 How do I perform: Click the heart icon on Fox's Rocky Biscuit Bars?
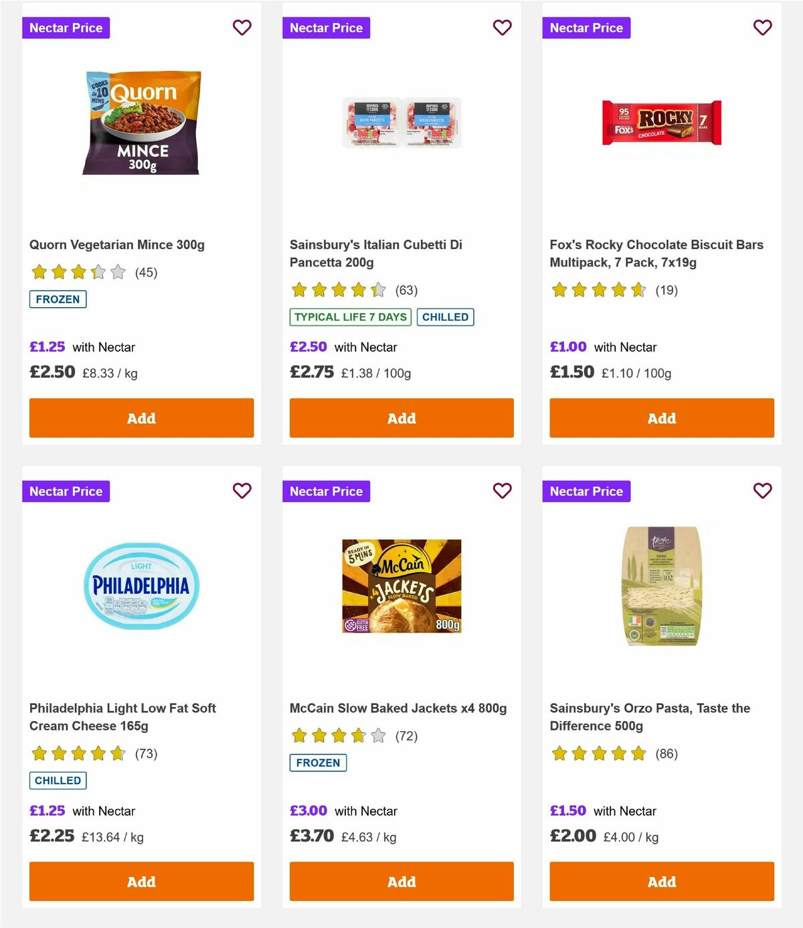762,27
